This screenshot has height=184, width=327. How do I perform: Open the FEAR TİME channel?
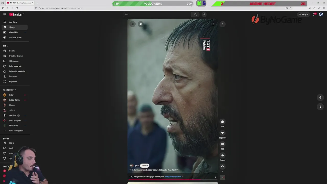(x=15, y=126)
